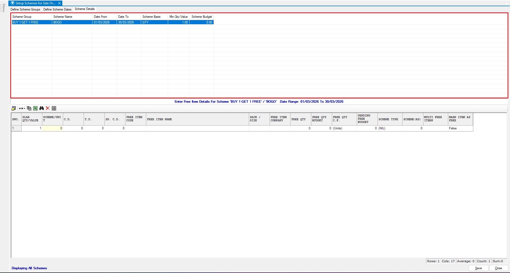The height and width of the screenshot is (273, 510).
Task: Click the red X delete icon
Action: [x=48, y=108]
